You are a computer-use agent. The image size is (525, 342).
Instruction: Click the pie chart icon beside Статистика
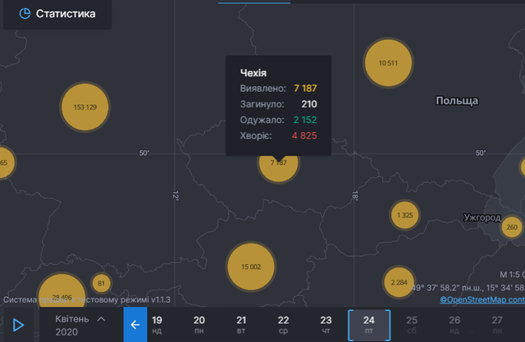point(25,14)
